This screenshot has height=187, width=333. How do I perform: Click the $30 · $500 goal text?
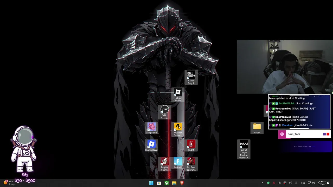tap(25, 180)
